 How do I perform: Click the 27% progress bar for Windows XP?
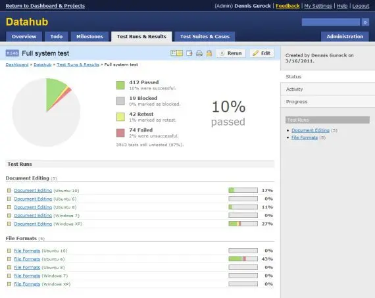(x=243, y=224)
